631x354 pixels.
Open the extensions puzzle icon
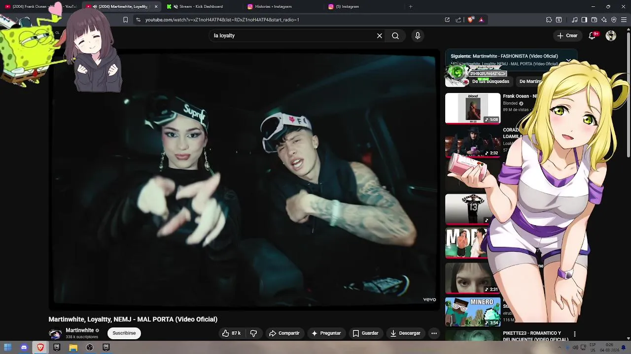(x=549, y=20)
